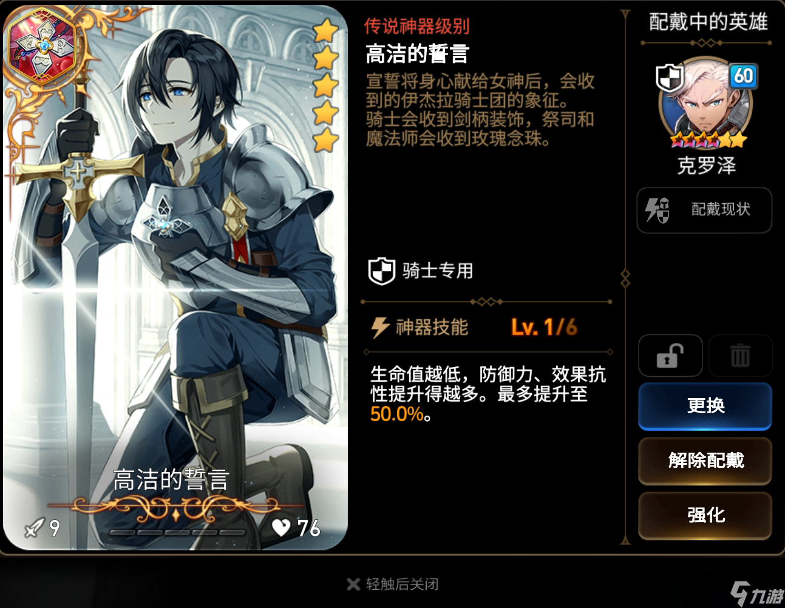Click the artifact enhancement progress bar

177,532
